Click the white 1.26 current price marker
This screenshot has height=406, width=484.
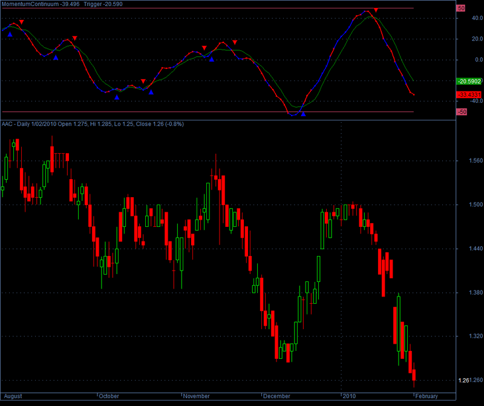[x=463, y=381]
